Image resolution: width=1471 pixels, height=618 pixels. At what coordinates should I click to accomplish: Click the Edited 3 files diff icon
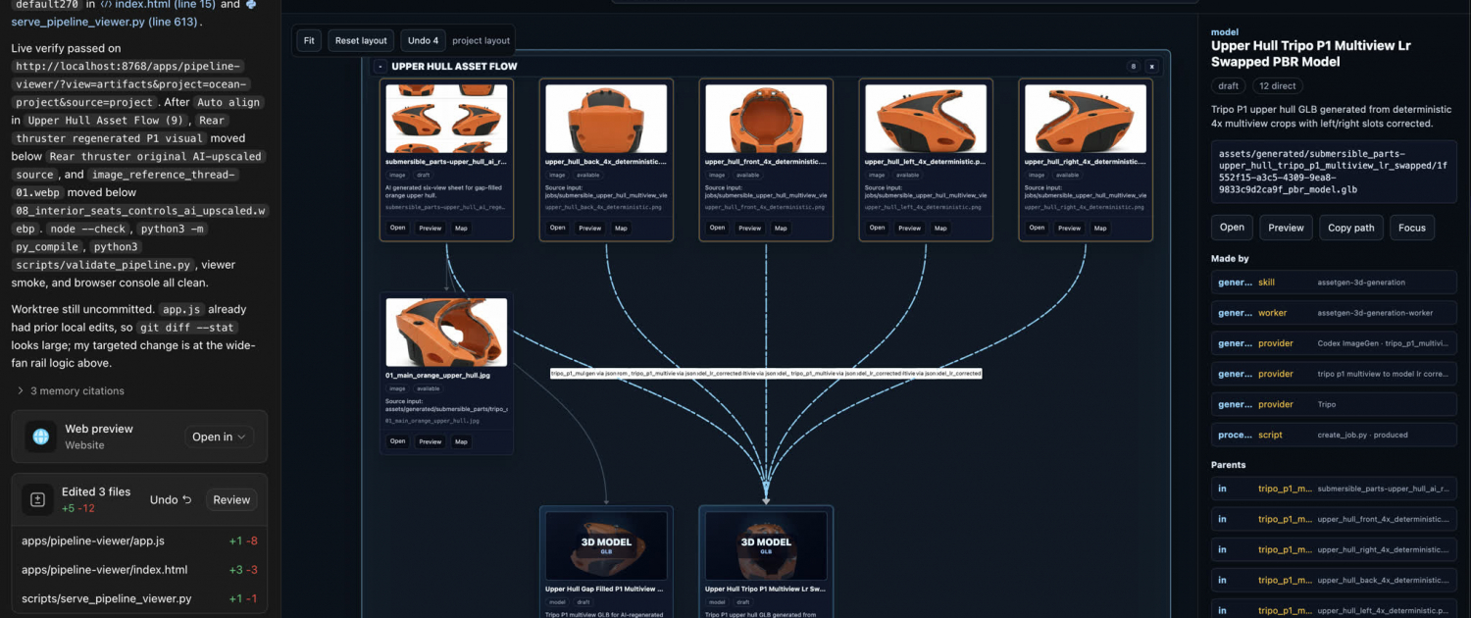click(x=37, y=499)
